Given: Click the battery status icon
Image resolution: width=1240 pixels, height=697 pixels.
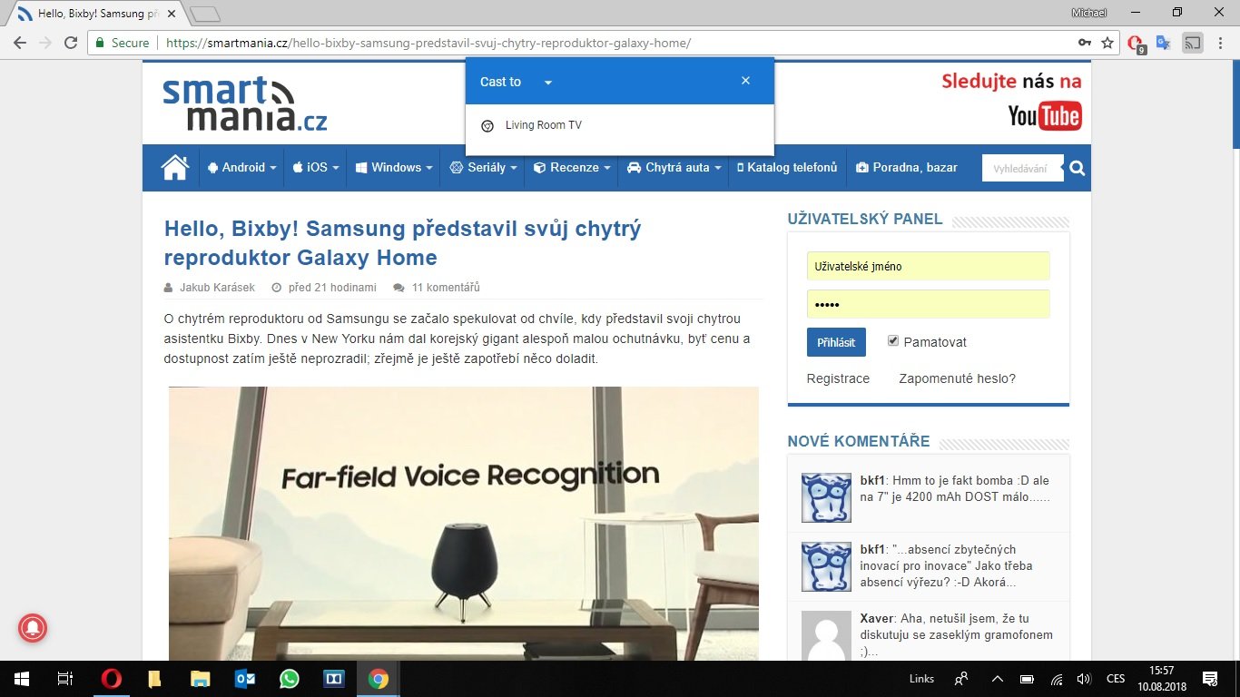Looking at the screenshot, I should 1027,679.
